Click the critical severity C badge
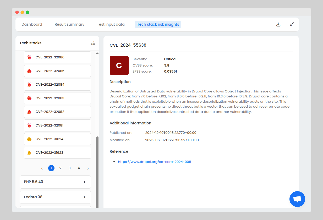Screen dimensions: 323x220 [119, 65]
